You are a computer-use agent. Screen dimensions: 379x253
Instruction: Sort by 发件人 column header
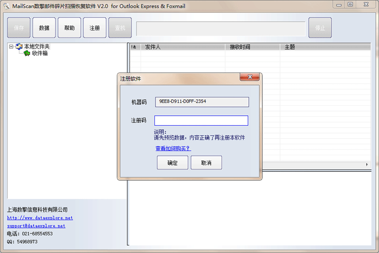[x=183, y=47]
